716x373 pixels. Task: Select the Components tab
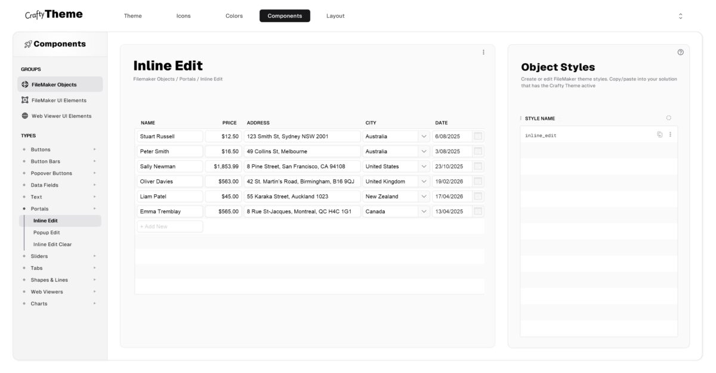pos(285,16)
